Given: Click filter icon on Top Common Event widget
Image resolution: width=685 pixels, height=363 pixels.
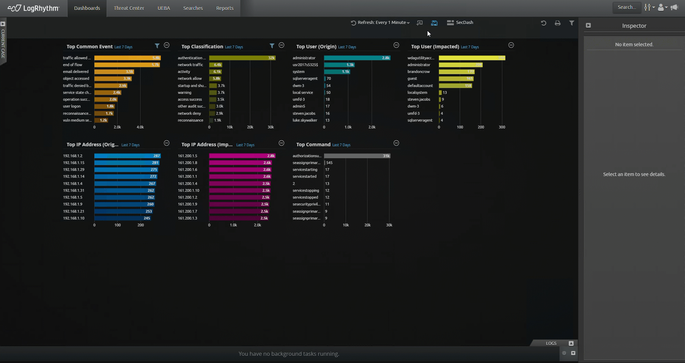Looking at the screenshot, I should pos(157,46).
